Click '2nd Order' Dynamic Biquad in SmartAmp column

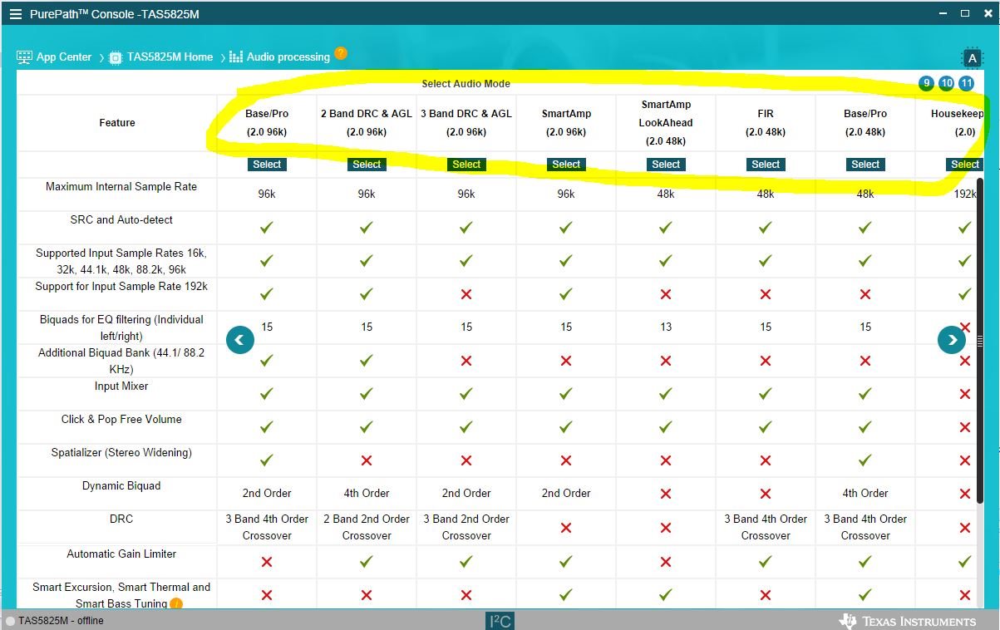tap(566, 494)
